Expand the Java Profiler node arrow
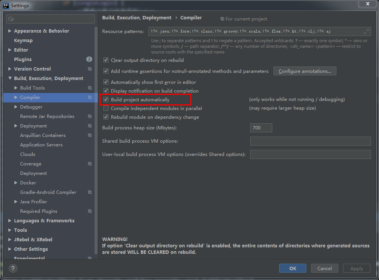The image size is (379, 280). 16,201
